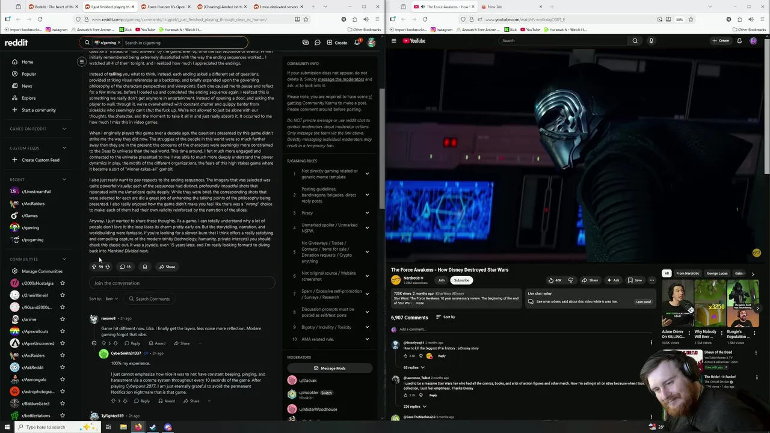The image size is (770, 433).
Task: Click Message Mods button
Action: [x=330, y=368]
